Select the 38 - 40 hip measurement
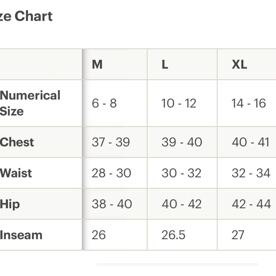Image resolution: width=276 pixels, height=276 pixels. point(112,204)
